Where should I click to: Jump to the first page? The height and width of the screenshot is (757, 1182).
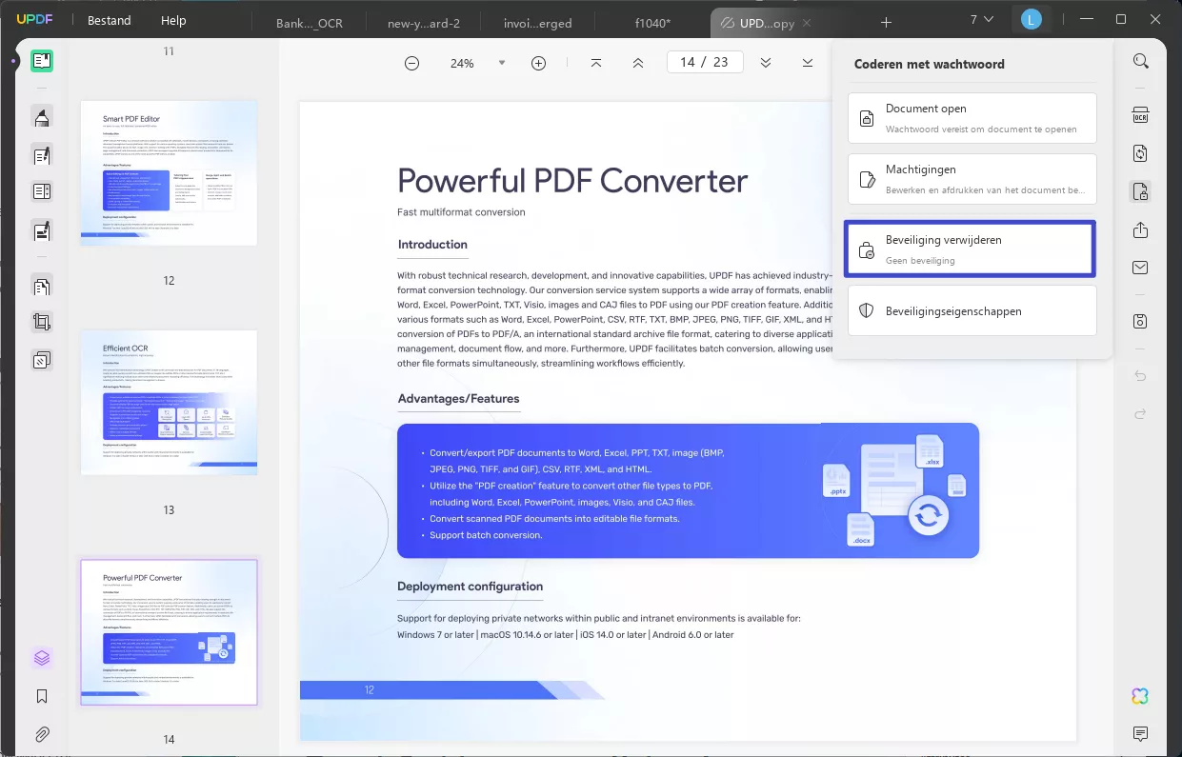click(x=596, y=63)
